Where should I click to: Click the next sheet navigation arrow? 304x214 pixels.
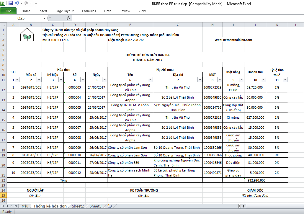(11, 206)
